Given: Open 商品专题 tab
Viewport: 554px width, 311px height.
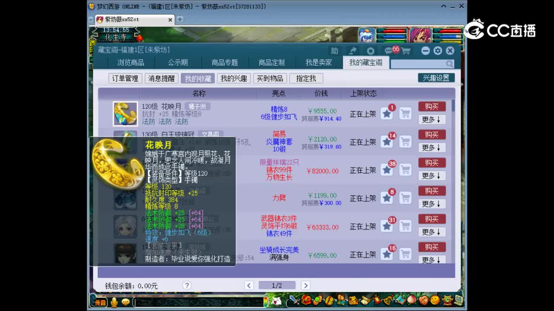Looking at the screenshot, I should 225,63.
